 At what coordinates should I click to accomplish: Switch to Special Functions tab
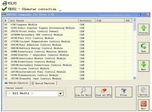point(43,83)
